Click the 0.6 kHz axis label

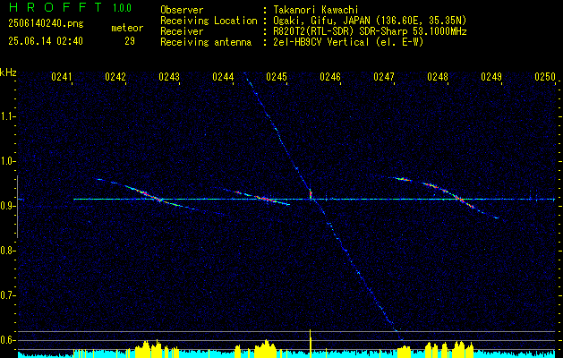[7, 340]
